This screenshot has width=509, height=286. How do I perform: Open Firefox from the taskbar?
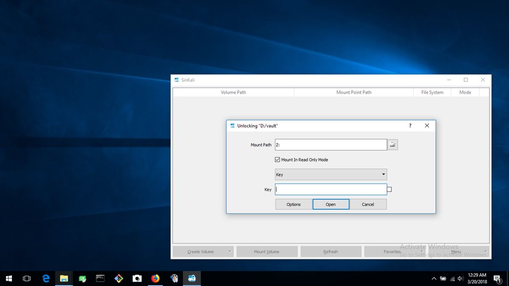tap(155, 278)
